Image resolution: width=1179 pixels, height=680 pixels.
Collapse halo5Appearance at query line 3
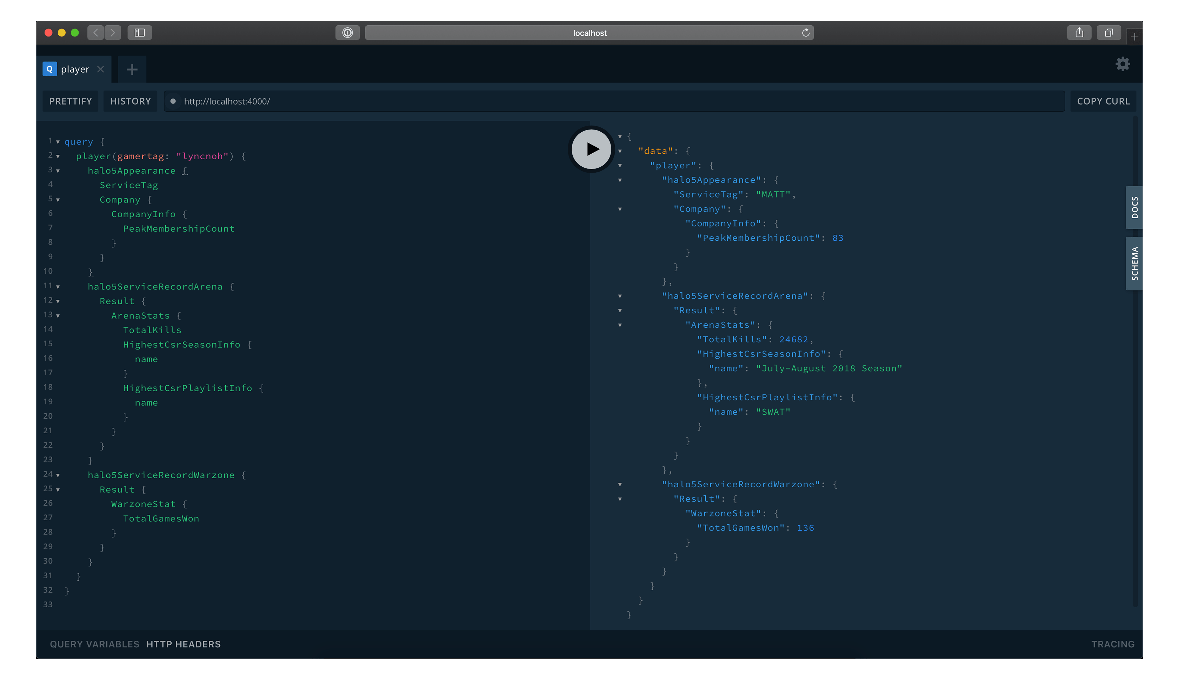(58, 171)
